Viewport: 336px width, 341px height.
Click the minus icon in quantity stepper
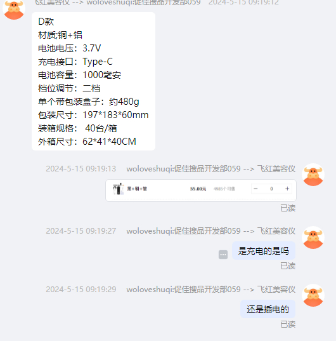(255, 189)
